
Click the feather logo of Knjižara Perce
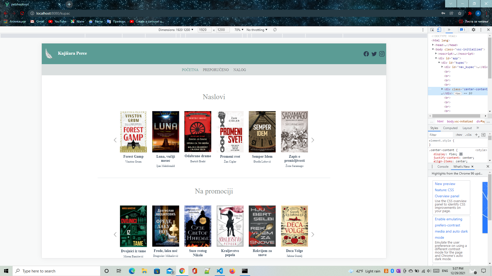pyautogui.click(x=49, y=53)
